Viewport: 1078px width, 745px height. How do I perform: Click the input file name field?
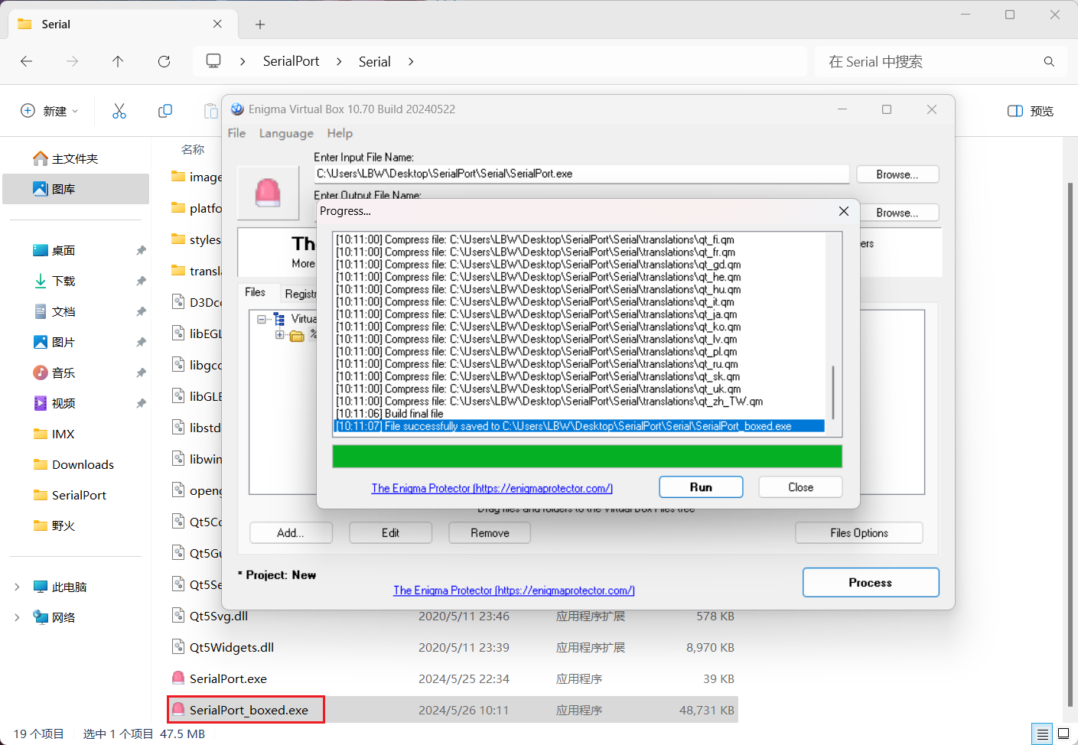(x=581, y=174)
